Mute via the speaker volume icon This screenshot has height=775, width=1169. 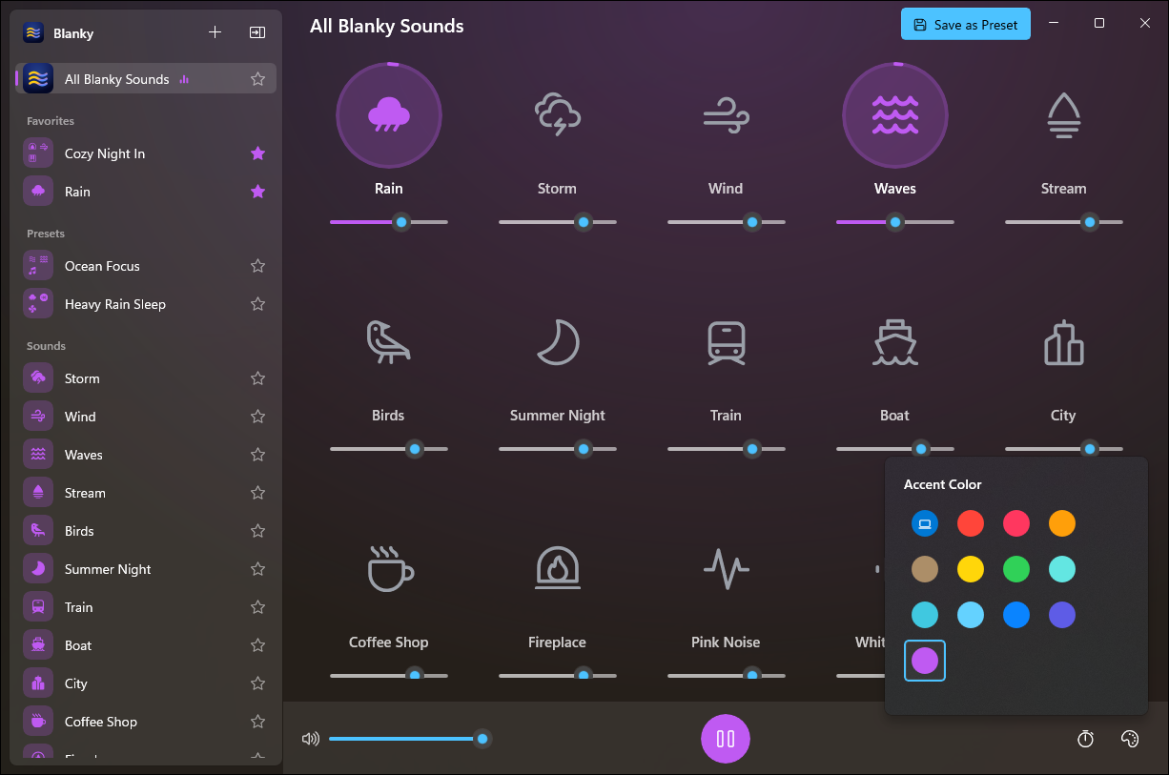coord(310,739)
